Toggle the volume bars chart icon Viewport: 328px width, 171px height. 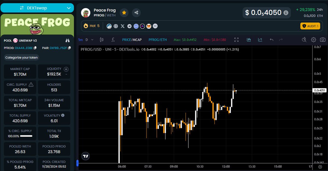coord(260,40)
